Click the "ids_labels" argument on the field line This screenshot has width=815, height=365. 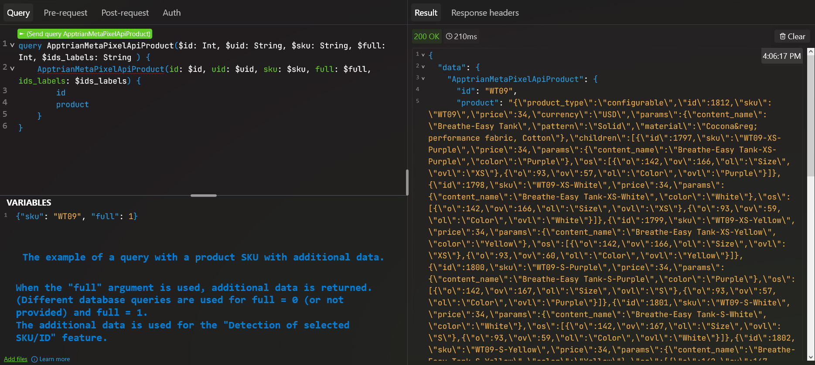[42, 81]
